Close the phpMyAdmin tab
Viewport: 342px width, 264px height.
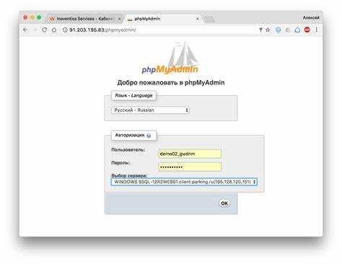[x=198, y=19]
